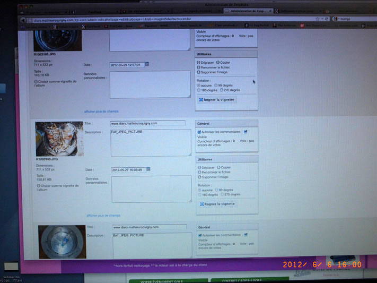
Task: Select Renommer le fichier for R1062908.JPG
Action: click(x=199, y=172)
